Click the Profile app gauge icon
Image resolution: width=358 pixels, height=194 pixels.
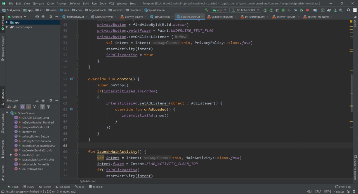tap(295, 10)
